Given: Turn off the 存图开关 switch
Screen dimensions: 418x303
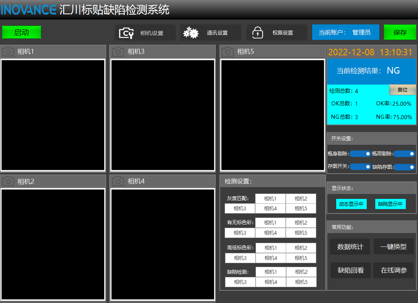Looking at the screenshot, I should [x=360, y=167].
